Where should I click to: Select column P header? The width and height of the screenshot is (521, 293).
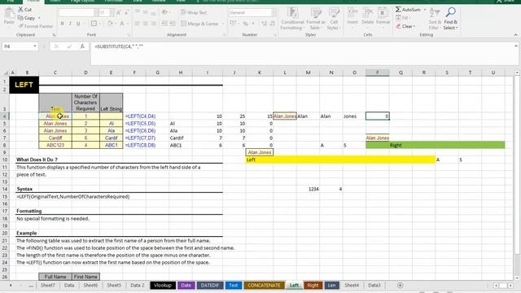point(378,72)
